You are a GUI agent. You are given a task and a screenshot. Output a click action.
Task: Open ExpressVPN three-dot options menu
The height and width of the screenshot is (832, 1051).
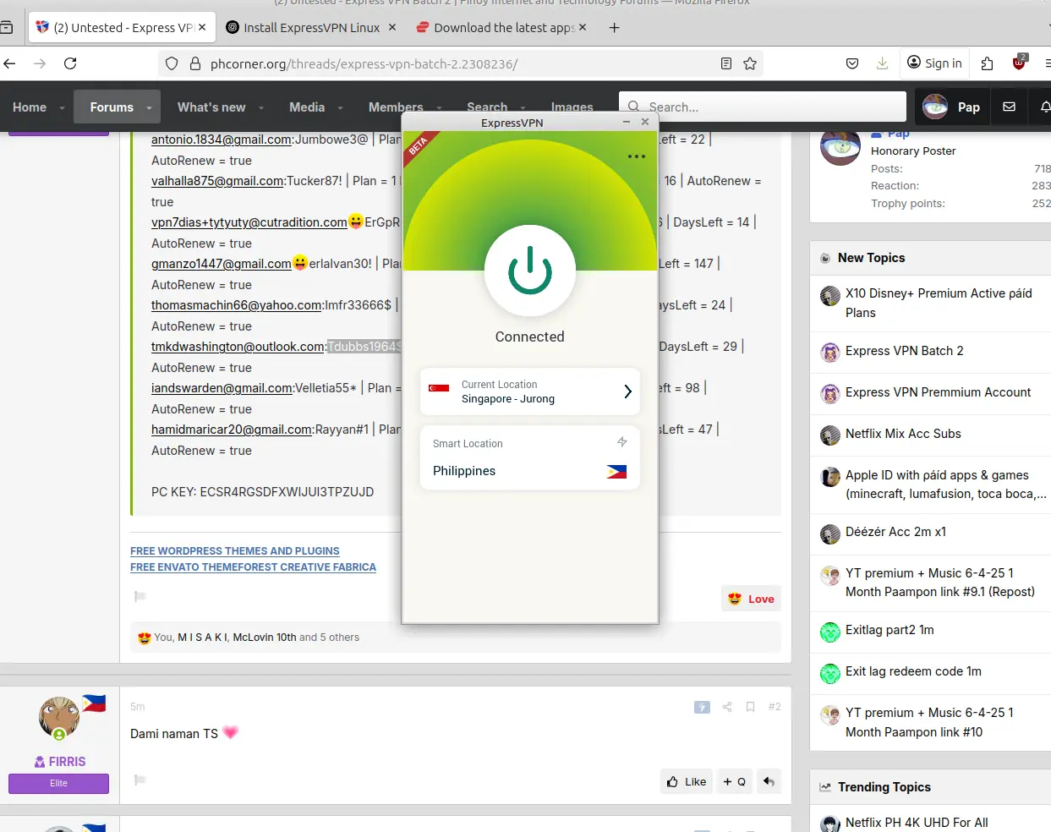pos(637,156)
